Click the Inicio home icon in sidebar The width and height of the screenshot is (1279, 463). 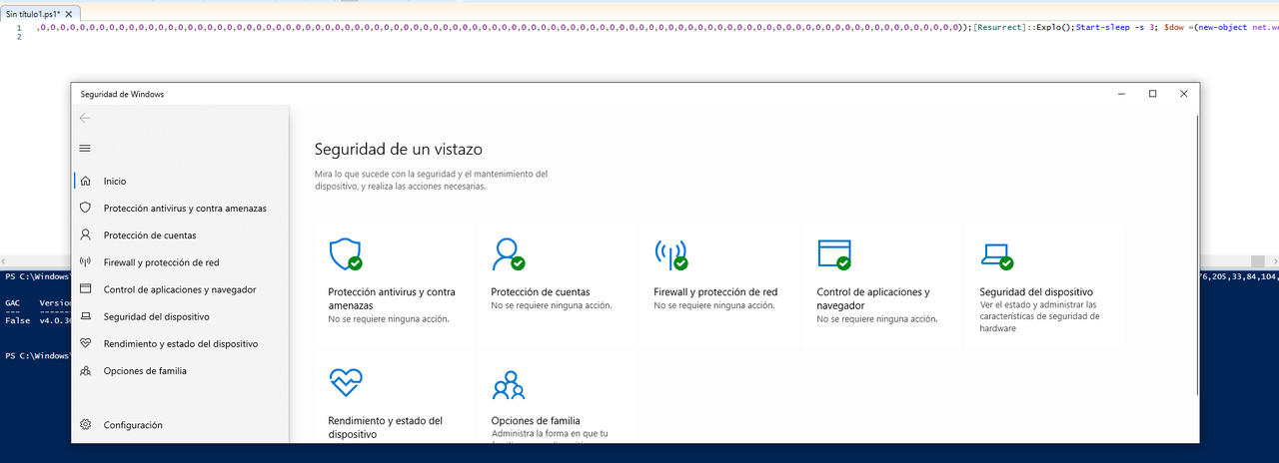(x=85, y=182)
